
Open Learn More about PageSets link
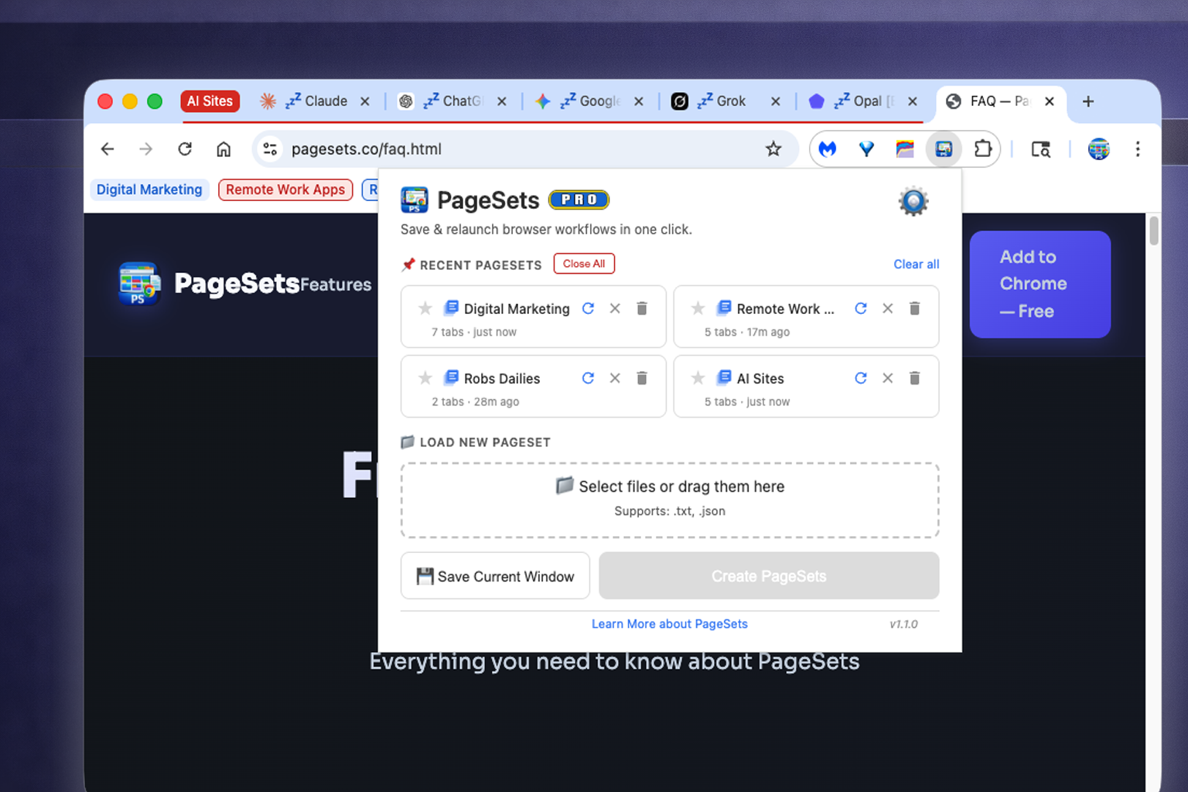pos(670,624)
